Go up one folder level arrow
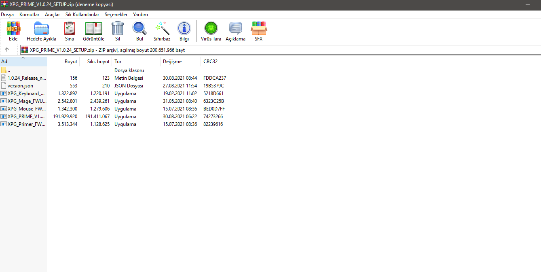 pos(7,50)
